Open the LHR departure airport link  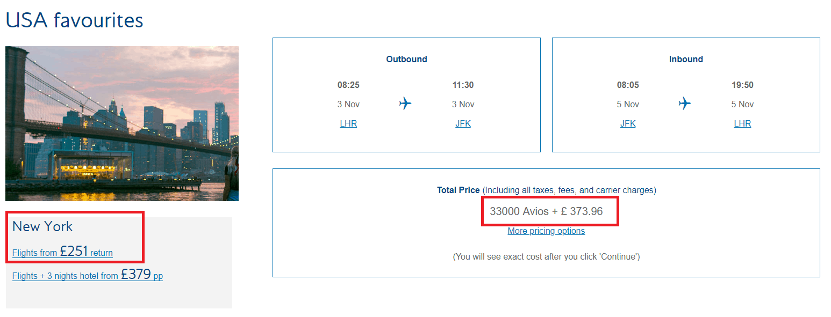(348, 123)
